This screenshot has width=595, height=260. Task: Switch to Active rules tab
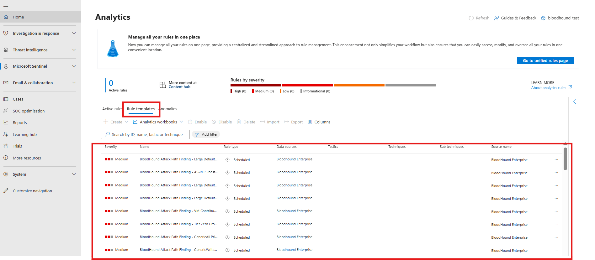pos(112,109)
